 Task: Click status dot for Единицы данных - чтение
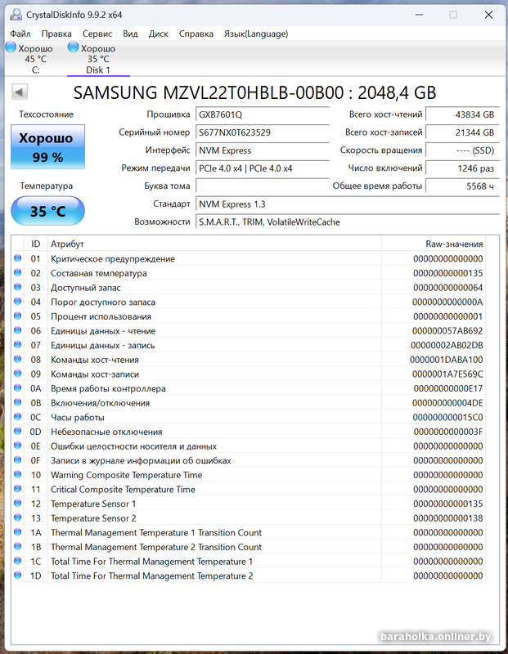click(17, 330)
